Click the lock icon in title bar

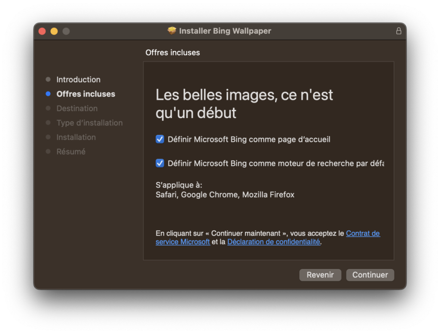(x=398, y=31)
